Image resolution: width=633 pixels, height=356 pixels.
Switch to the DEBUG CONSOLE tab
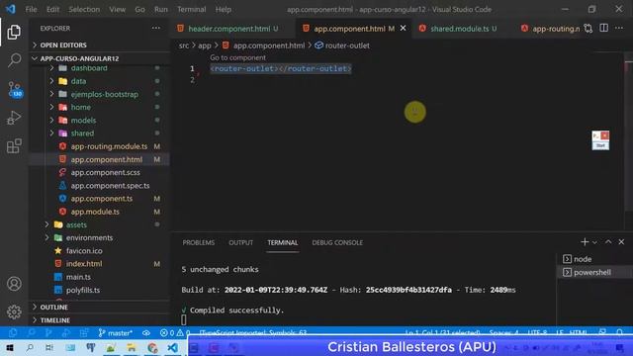click(x=337, y=242)
